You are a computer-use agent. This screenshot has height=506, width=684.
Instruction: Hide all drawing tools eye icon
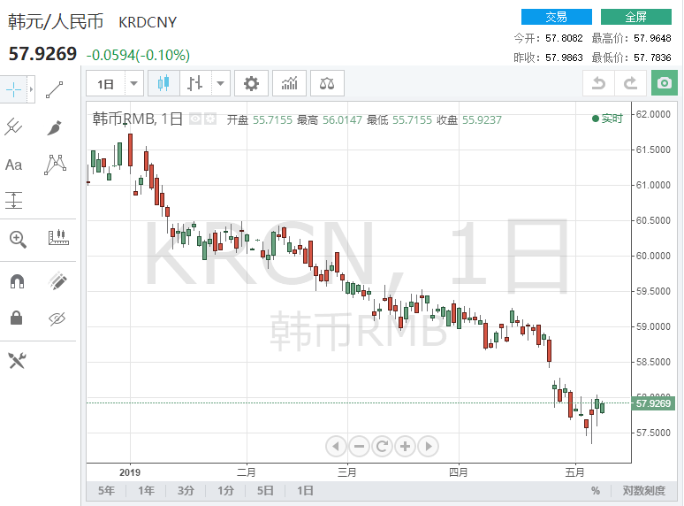pyautogui.click(x=57, y=318)
